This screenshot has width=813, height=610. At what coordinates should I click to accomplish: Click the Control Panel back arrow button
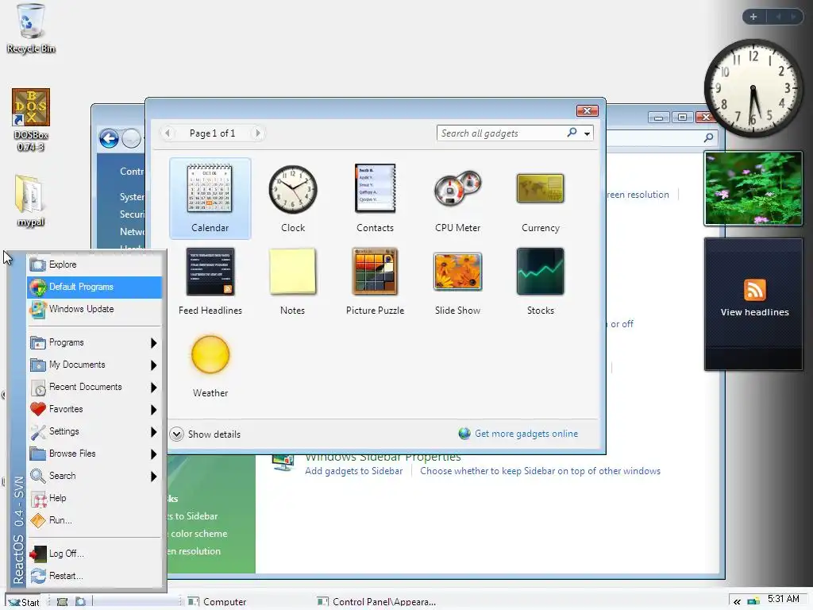(x=109, y=138)
